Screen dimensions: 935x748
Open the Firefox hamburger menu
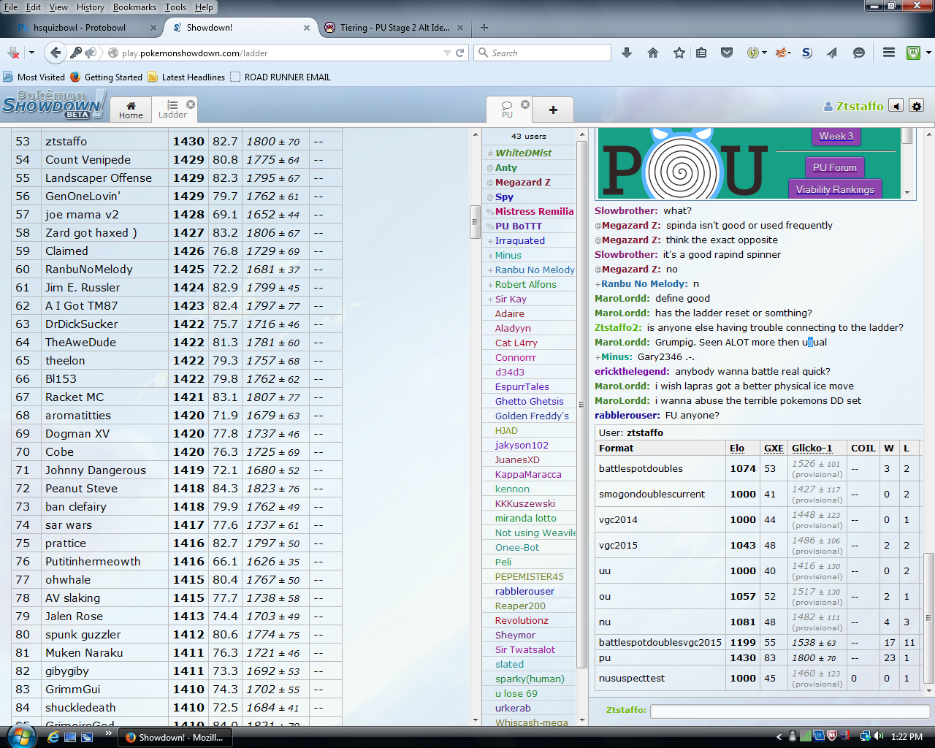[x=889, y=53]
